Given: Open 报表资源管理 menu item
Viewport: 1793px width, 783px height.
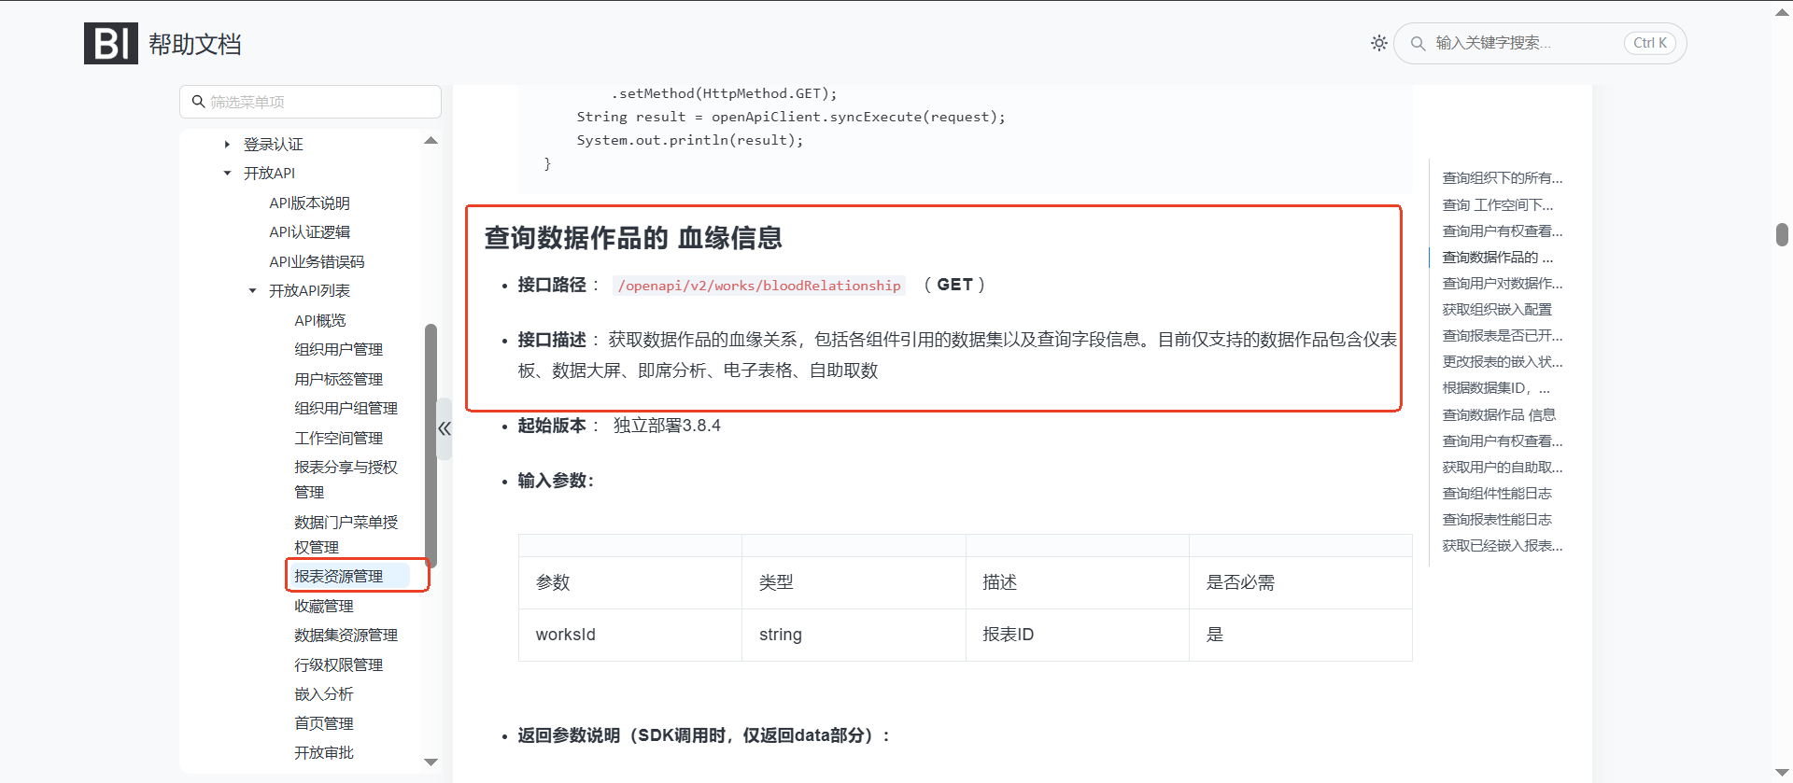Looking at the screenshot, I should coord(338,576).
